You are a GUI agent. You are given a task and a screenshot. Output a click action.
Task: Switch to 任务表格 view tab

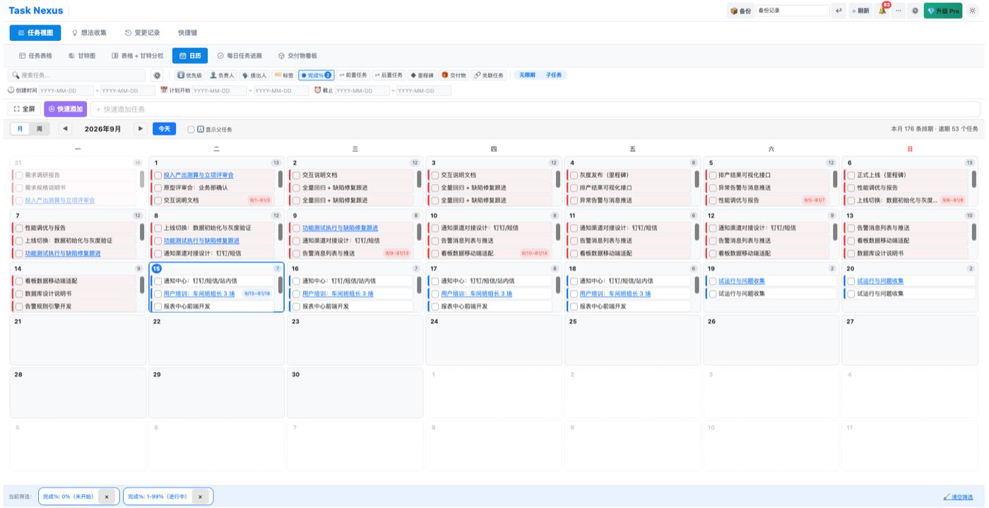click(35, 56)
